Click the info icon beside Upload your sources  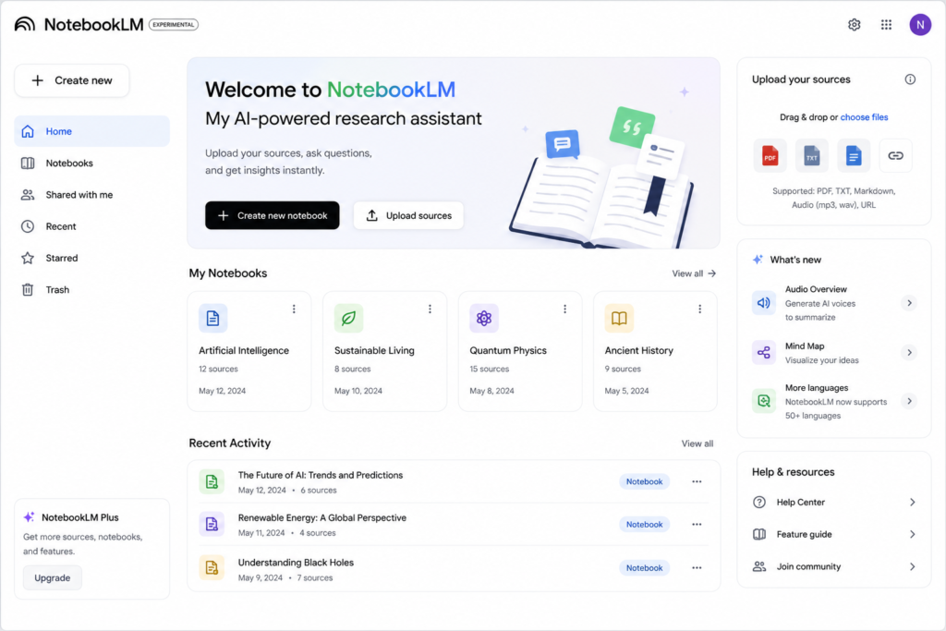tap(910, 79)
